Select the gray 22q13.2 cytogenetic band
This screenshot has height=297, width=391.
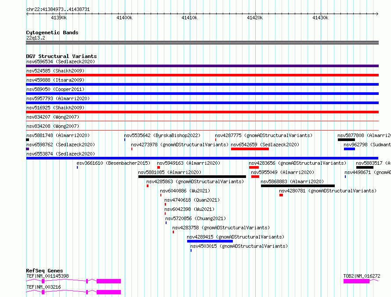(x=202, y=43)
